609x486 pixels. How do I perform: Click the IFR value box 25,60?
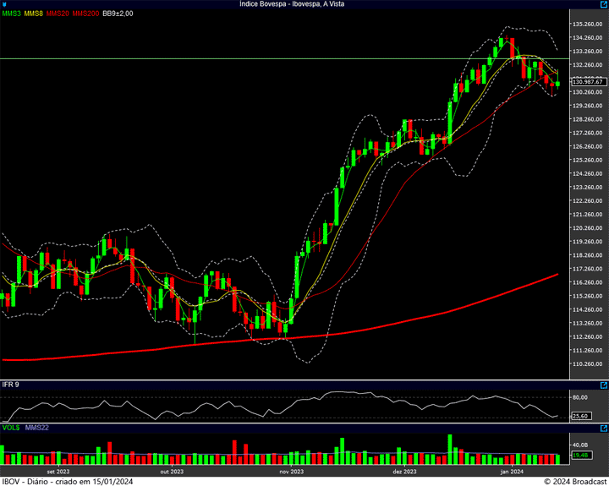[x=581, y=416]
